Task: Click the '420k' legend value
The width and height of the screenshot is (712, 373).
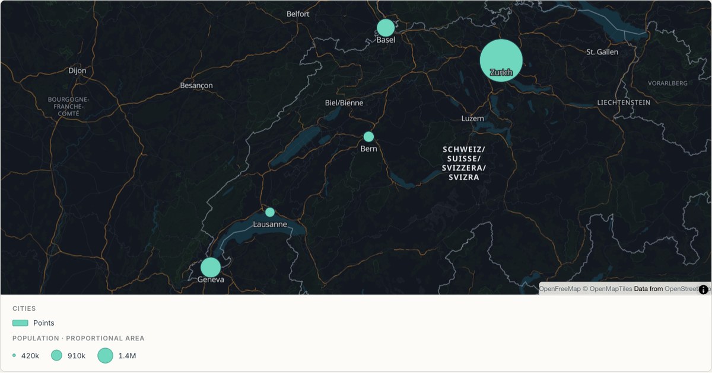Action: point(30,356)
